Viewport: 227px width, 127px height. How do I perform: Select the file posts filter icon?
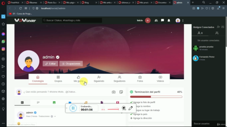(x=102, y=102)
